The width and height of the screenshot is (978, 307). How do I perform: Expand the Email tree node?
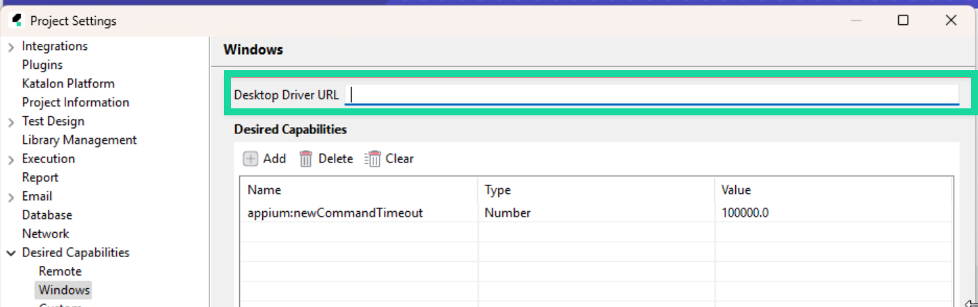pyautogui.click(x=11, y=197)
